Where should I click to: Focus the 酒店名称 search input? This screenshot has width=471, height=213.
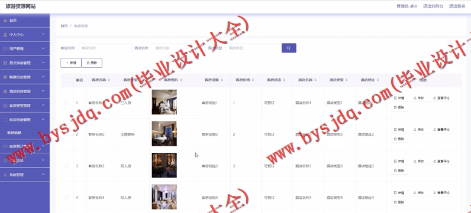[178, 48]
